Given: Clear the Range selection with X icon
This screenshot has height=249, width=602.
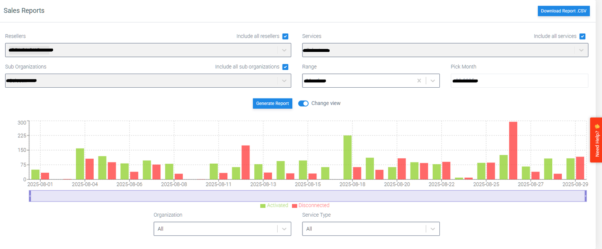Looking at the screenshot, I should [x=419, y=81].
